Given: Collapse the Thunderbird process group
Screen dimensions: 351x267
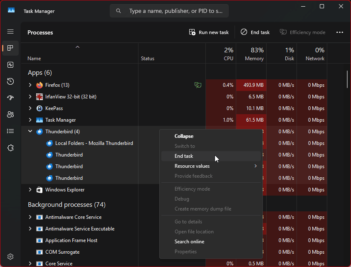Looking at the screenshot, I should click(30, 132).
